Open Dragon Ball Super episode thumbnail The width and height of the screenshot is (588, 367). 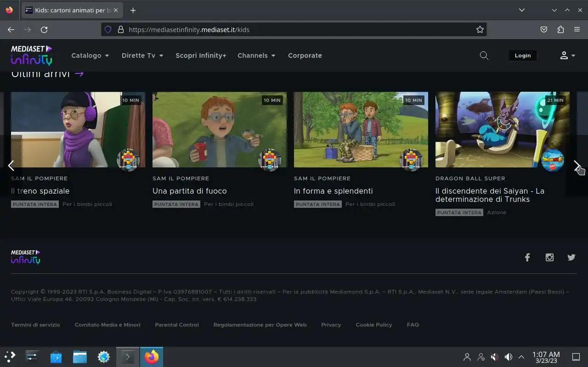[x=503, y=130]
